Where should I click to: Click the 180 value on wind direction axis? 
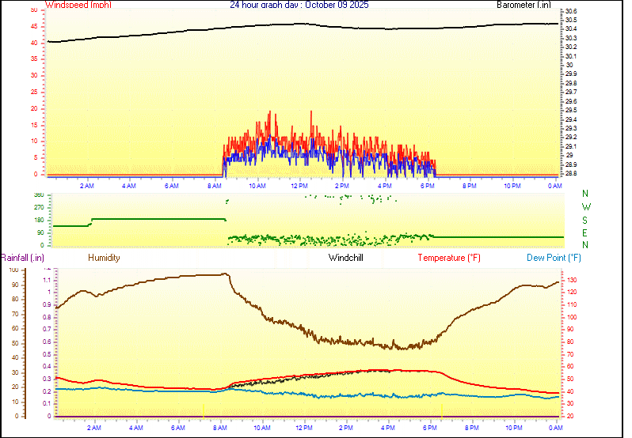click(x=38, y=220)
